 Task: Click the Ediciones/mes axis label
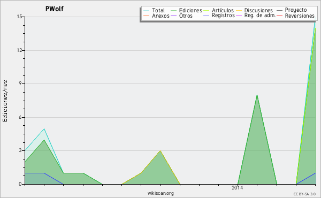pos(5,101)
